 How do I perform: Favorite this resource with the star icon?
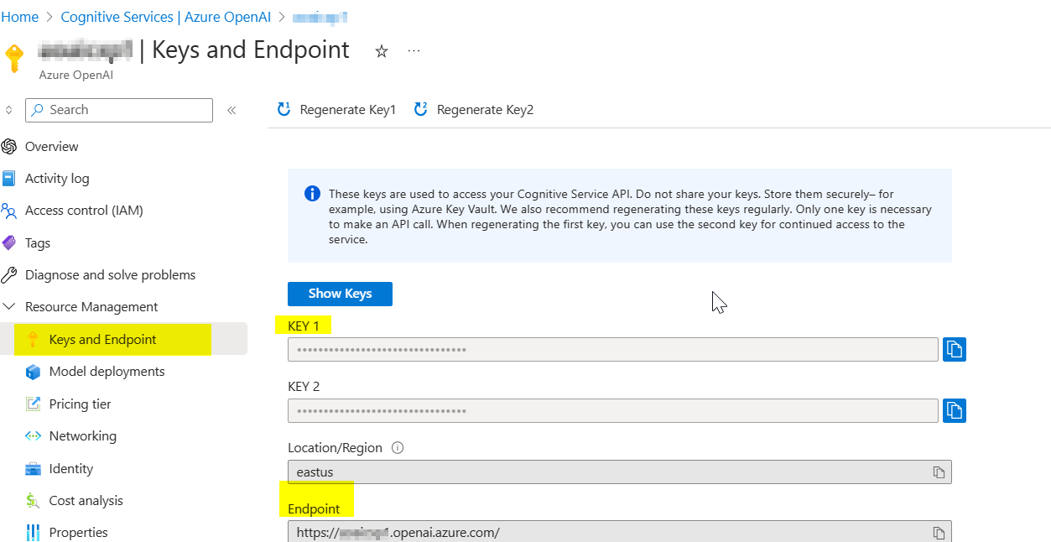(382, 51)
